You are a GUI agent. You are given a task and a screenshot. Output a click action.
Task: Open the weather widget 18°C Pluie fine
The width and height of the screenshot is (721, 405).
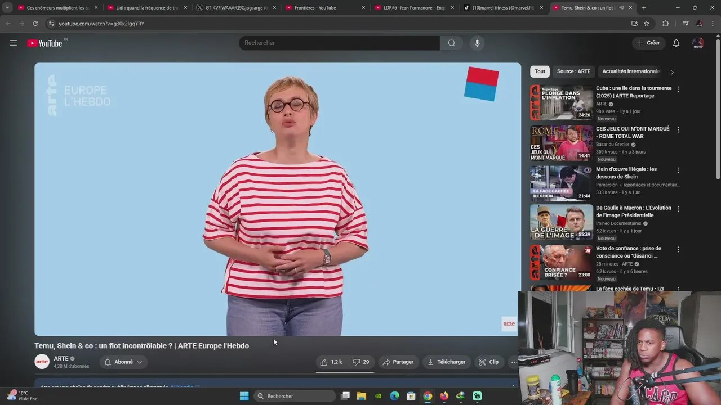click(x=23, y=396)
